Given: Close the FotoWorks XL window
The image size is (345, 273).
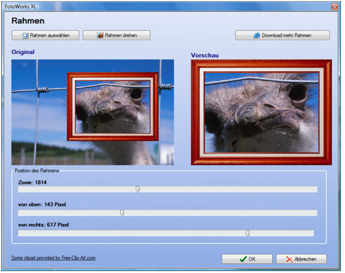Looking at the screenshot, I should (335, 7).
